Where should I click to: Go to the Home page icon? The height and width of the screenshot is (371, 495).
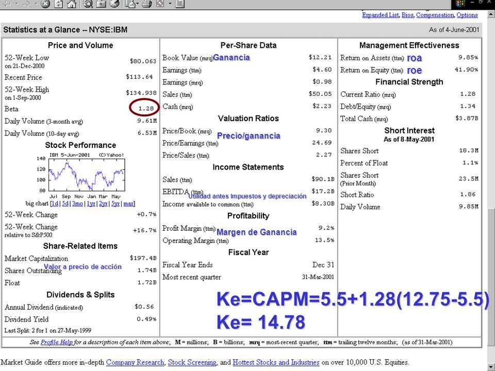[72, 4]
